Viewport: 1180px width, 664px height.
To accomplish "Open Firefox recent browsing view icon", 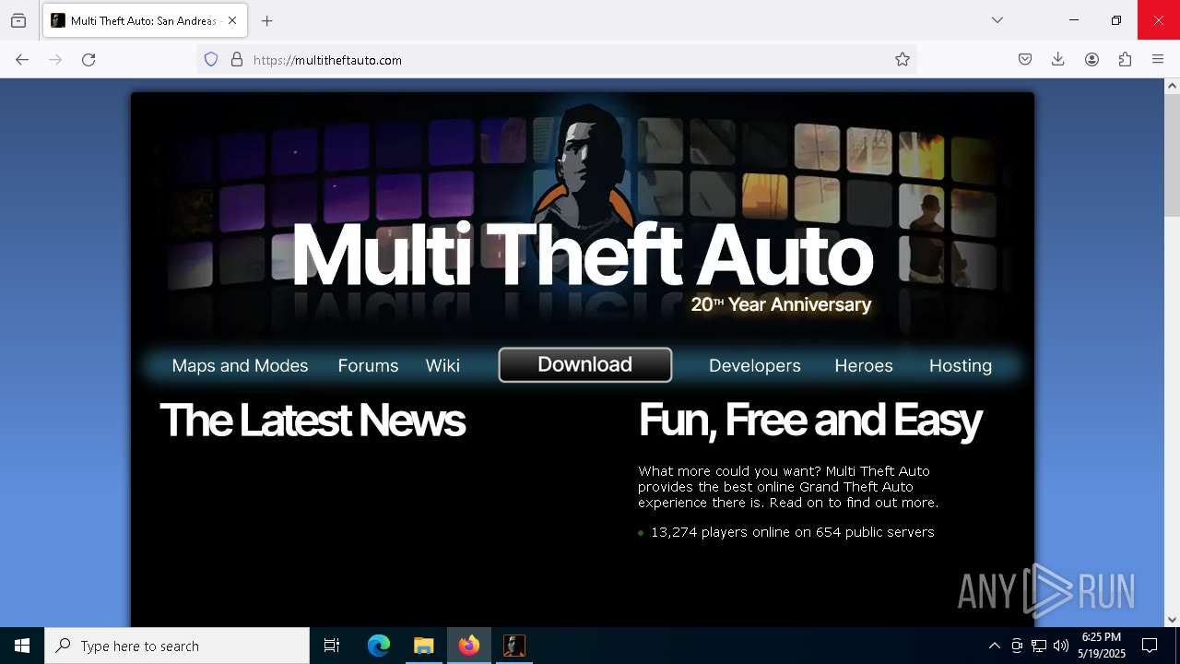I will coord(18,20).
